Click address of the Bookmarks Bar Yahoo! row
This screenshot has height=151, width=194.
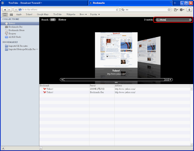click(125, 92)
